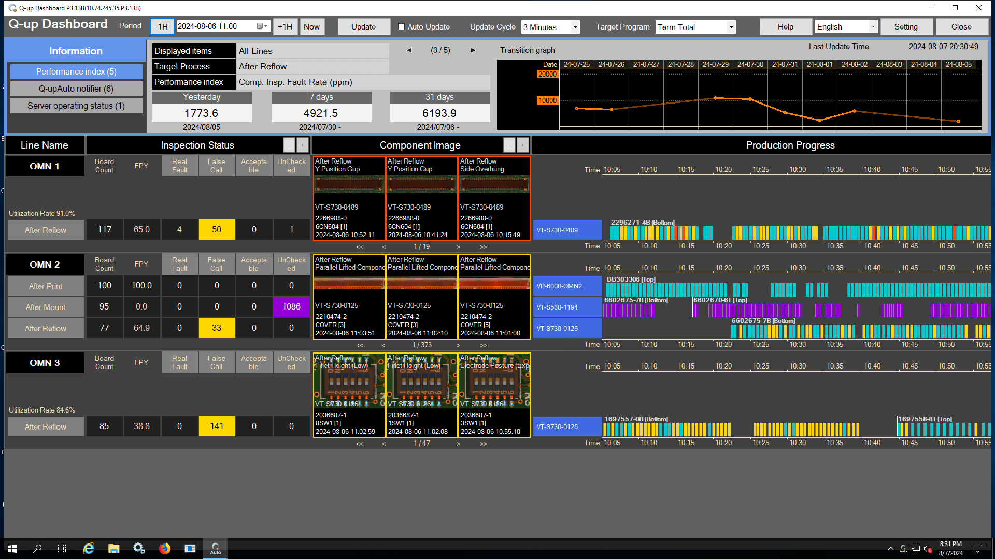
Task: Click the Update button
Action: tap(364, 27)
